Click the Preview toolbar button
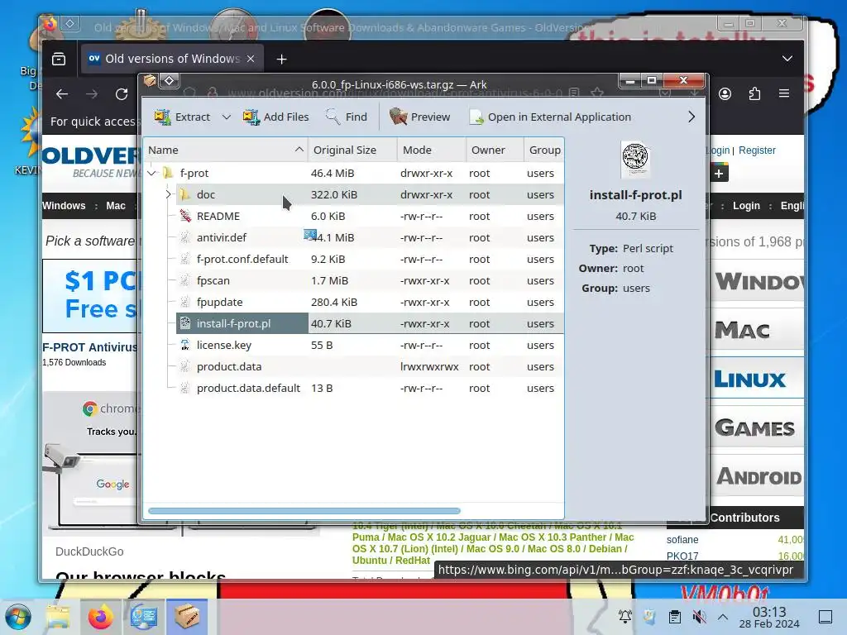847x635 pixels. coord(419,117)
